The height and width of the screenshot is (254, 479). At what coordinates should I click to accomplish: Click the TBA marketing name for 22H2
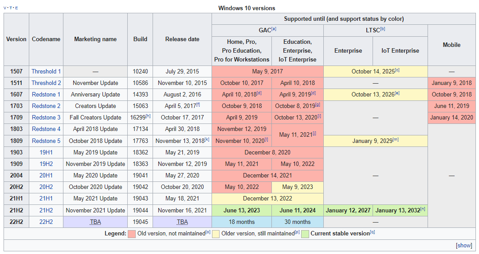[x=95, y=222]
